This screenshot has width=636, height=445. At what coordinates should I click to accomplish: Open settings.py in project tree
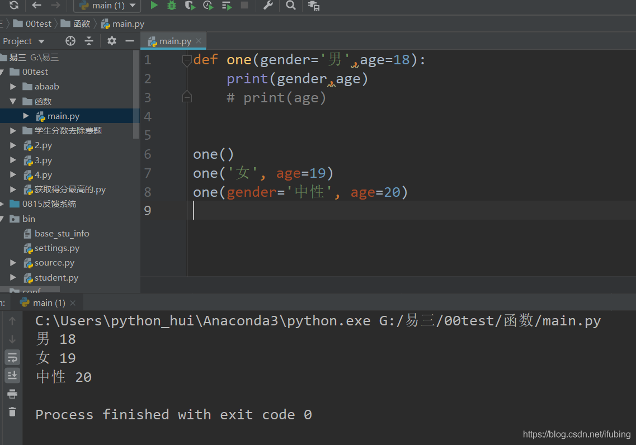point(57,248)
